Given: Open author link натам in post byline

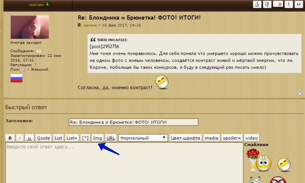Looking at the screenshot, I should pyautogui.click(x=90, y=25).
